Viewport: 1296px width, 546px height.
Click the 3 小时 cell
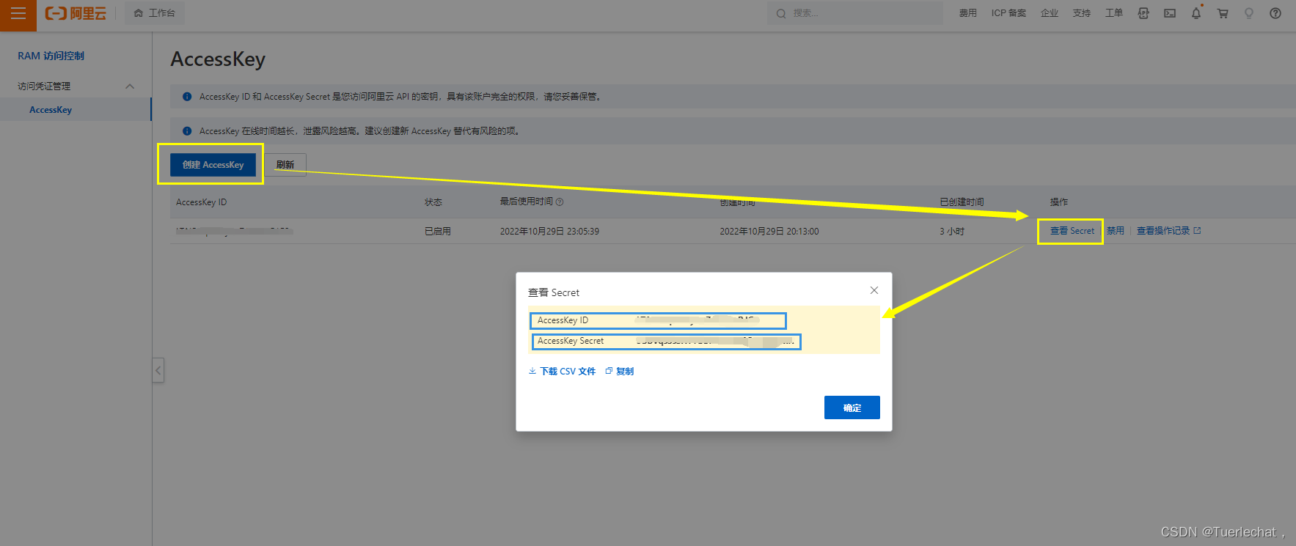(952, 232)
